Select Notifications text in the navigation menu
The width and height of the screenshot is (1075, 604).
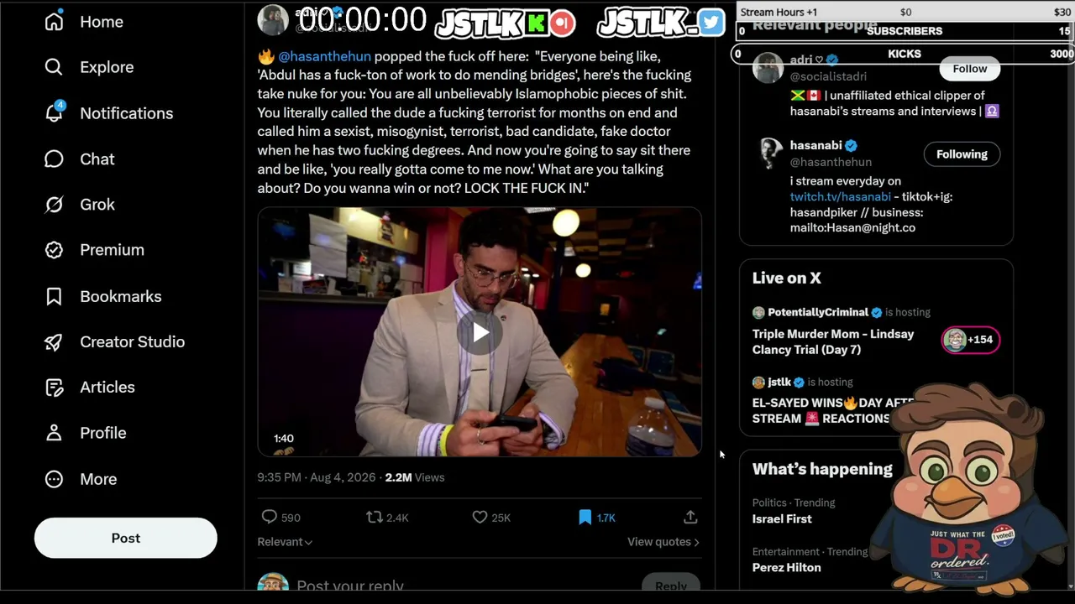[x=127, y=113]
